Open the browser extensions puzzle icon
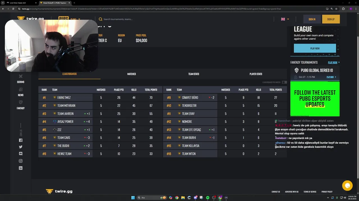This screenshot has width=359, height=201. pos(343,9)
